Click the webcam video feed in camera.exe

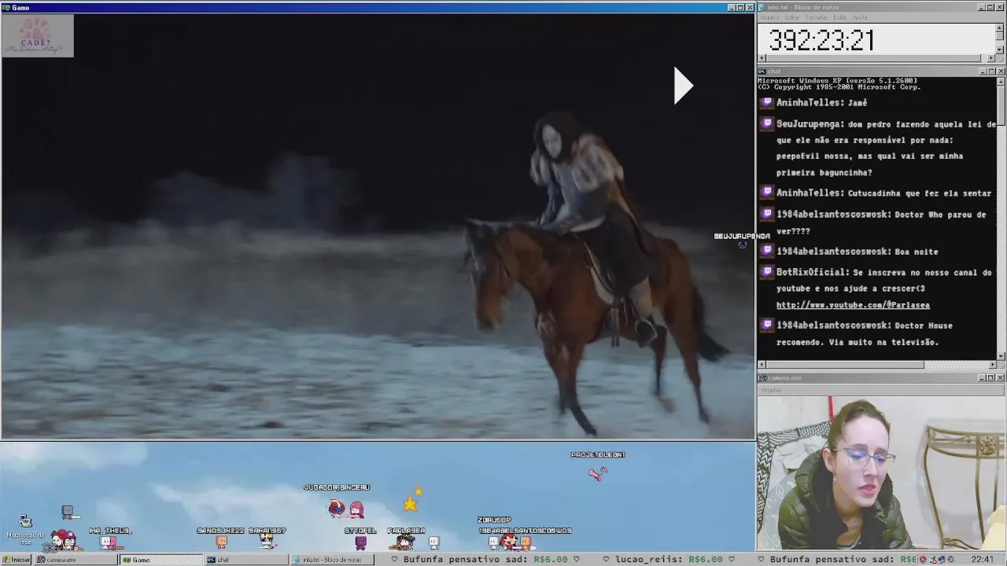click(x=881, y=472)
